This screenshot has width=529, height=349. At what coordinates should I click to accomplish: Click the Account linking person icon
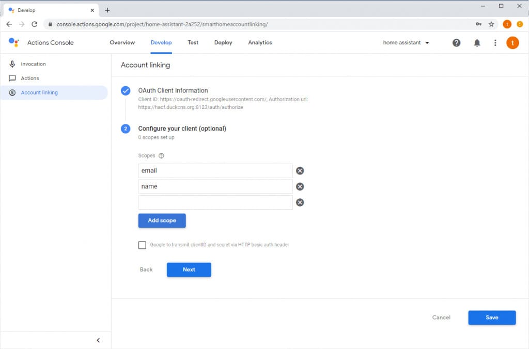click(12, 93)
